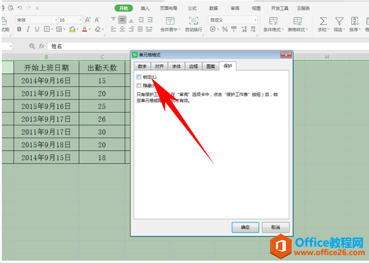Open the 边框 tab in dialog
369x263 pixels.
click(x=194, y=67)
